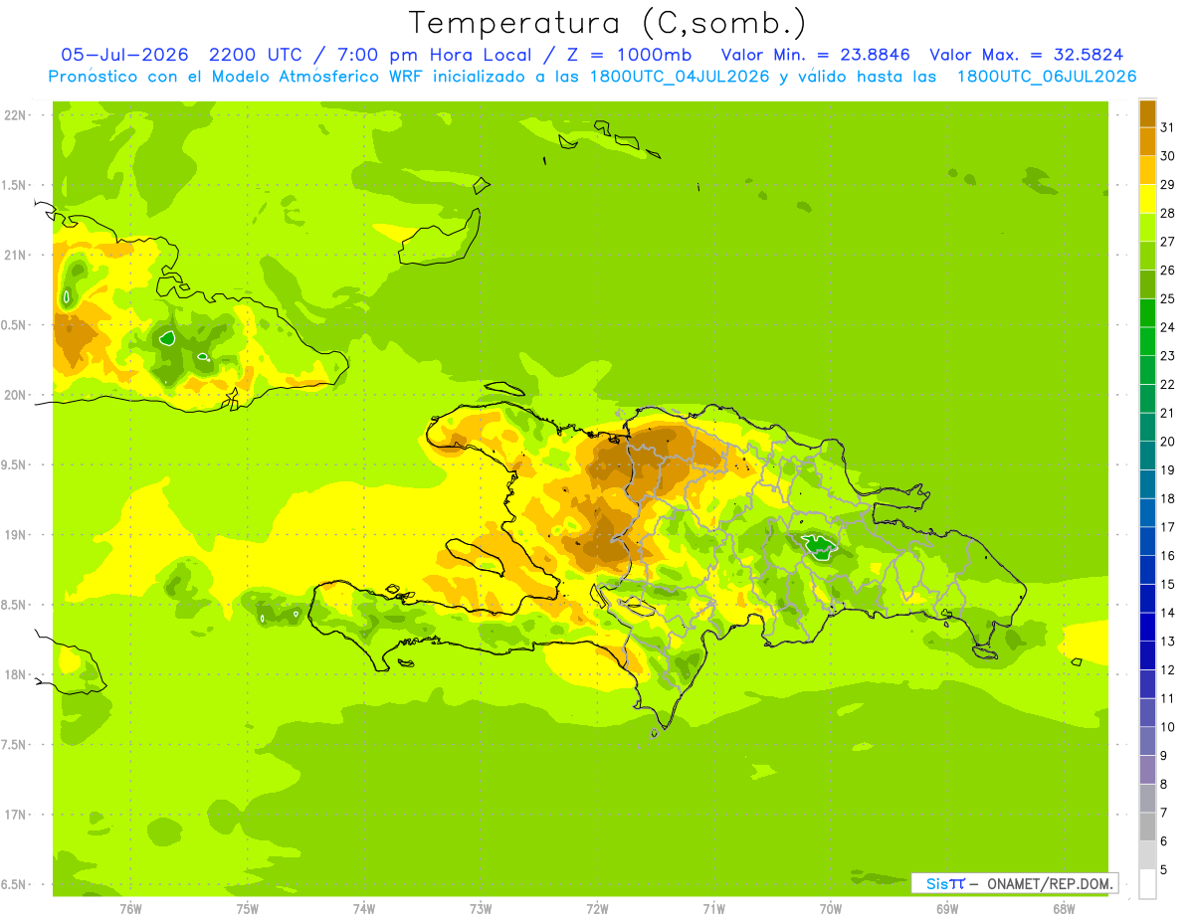Click legend value 28
The width and height of the screenshot is (1194, 922).
[1167, 213]
